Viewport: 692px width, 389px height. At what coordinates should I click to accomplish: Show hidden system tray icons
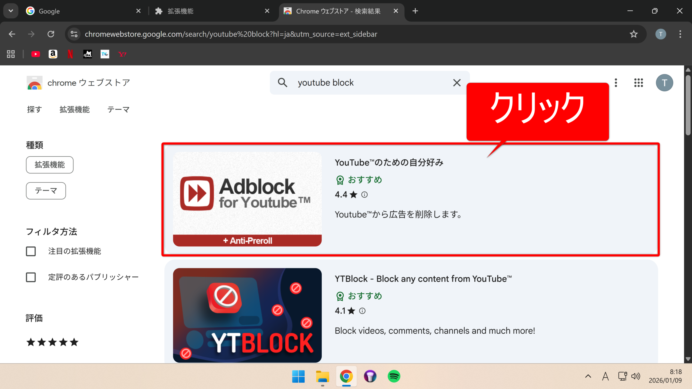tap(588, 376)
